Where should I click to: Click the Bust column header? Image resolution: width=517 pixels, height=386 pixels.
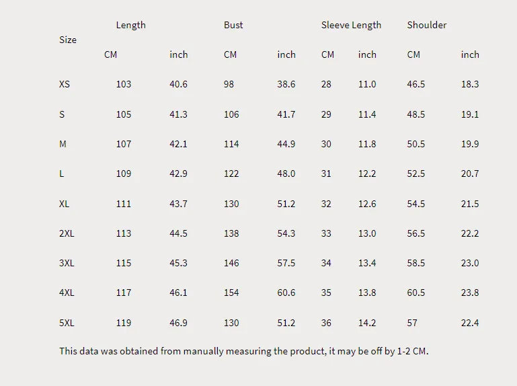(x=233, y=25)
